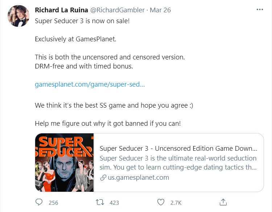Click the Uncensored Edition Game Download card title
272x212 pixels.
[178, 149]
